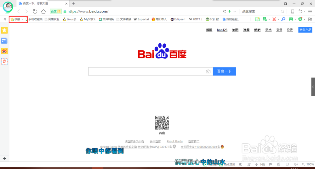Reload the page with refresh icon
The image size is (315, 169).
(x=35, y=11)
